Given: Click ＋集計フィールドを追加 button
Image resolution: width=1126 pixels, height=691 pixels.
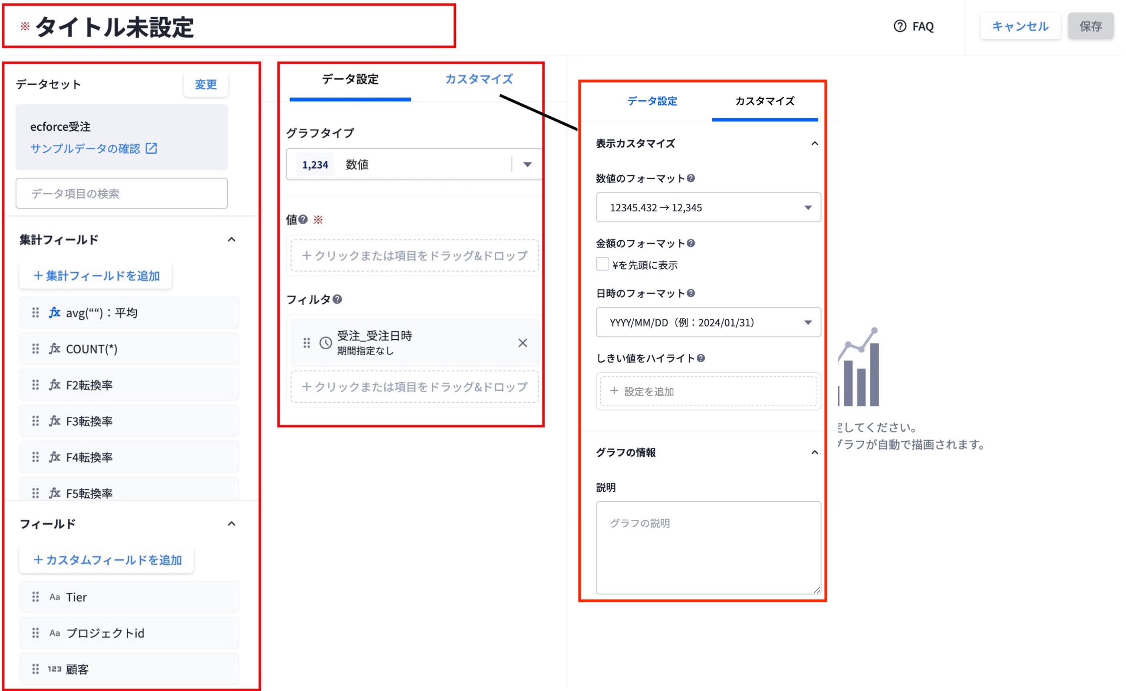Looking at the screenshot, I should pyautogui.click(x=95, y=276).
